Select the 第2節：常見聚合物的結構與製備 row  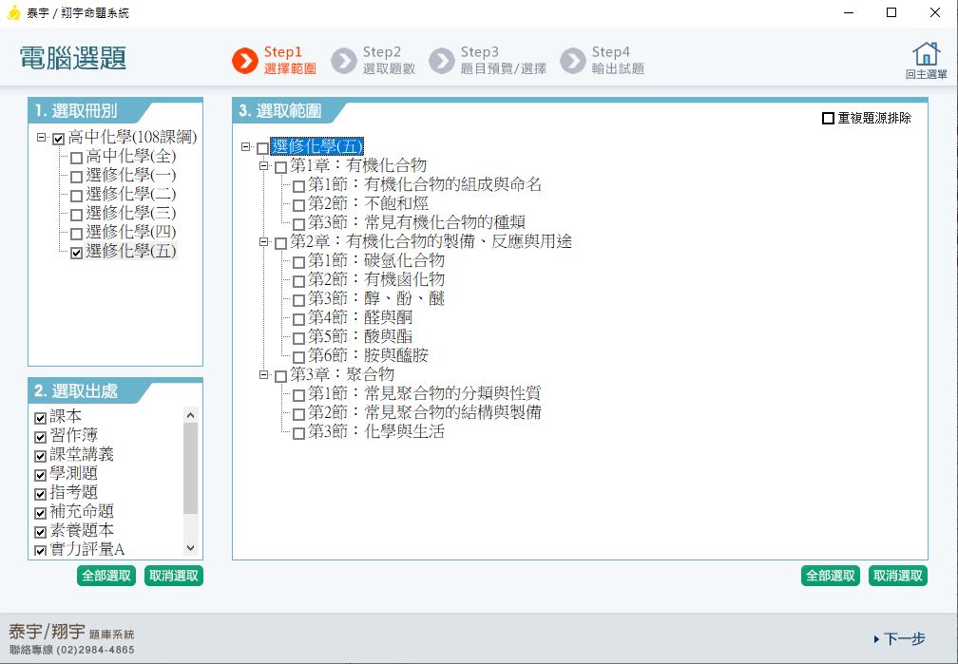pyautogui.click(x=424, y=413)
